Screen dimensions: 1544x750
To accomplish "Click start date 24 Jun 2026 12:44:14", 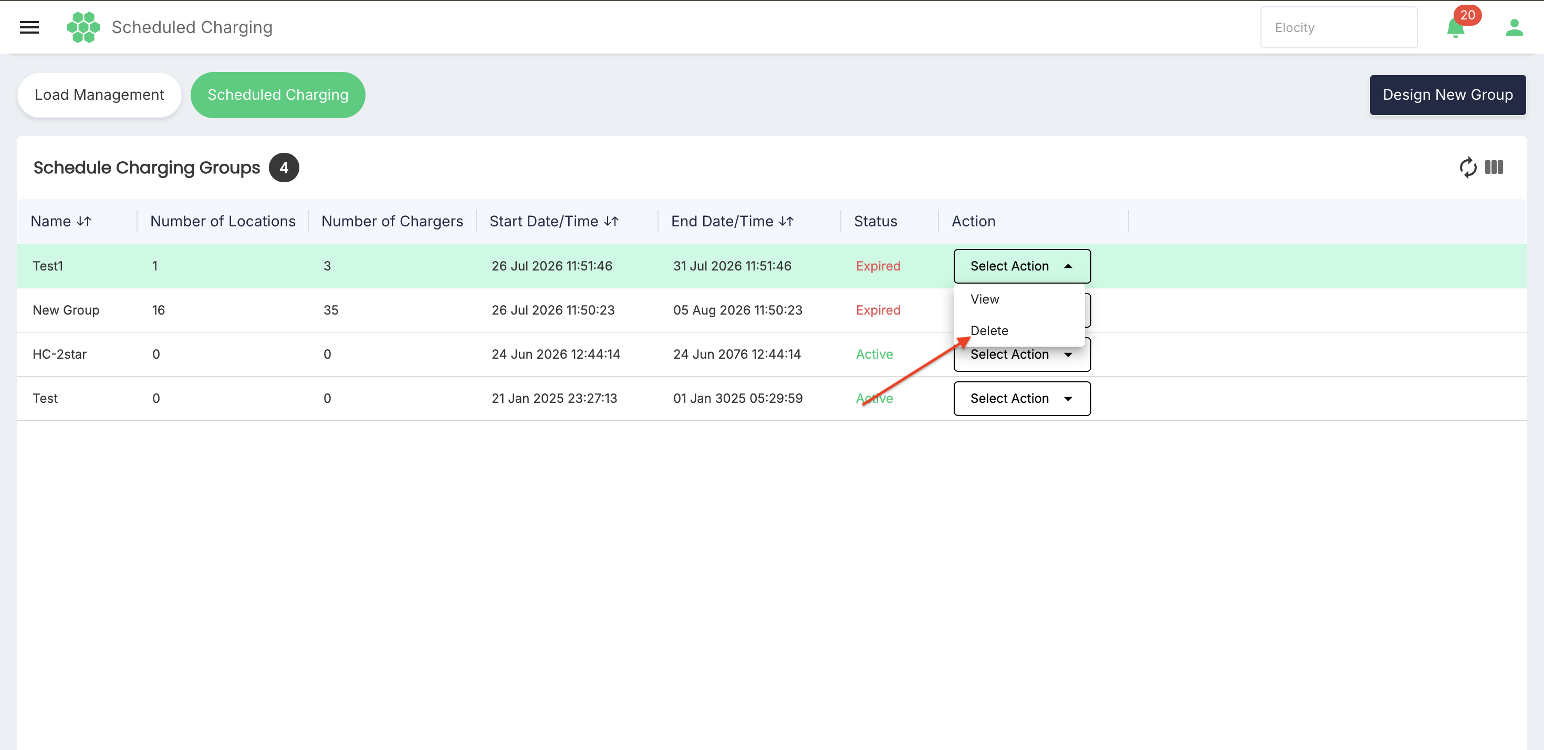I will coord(556,355).
